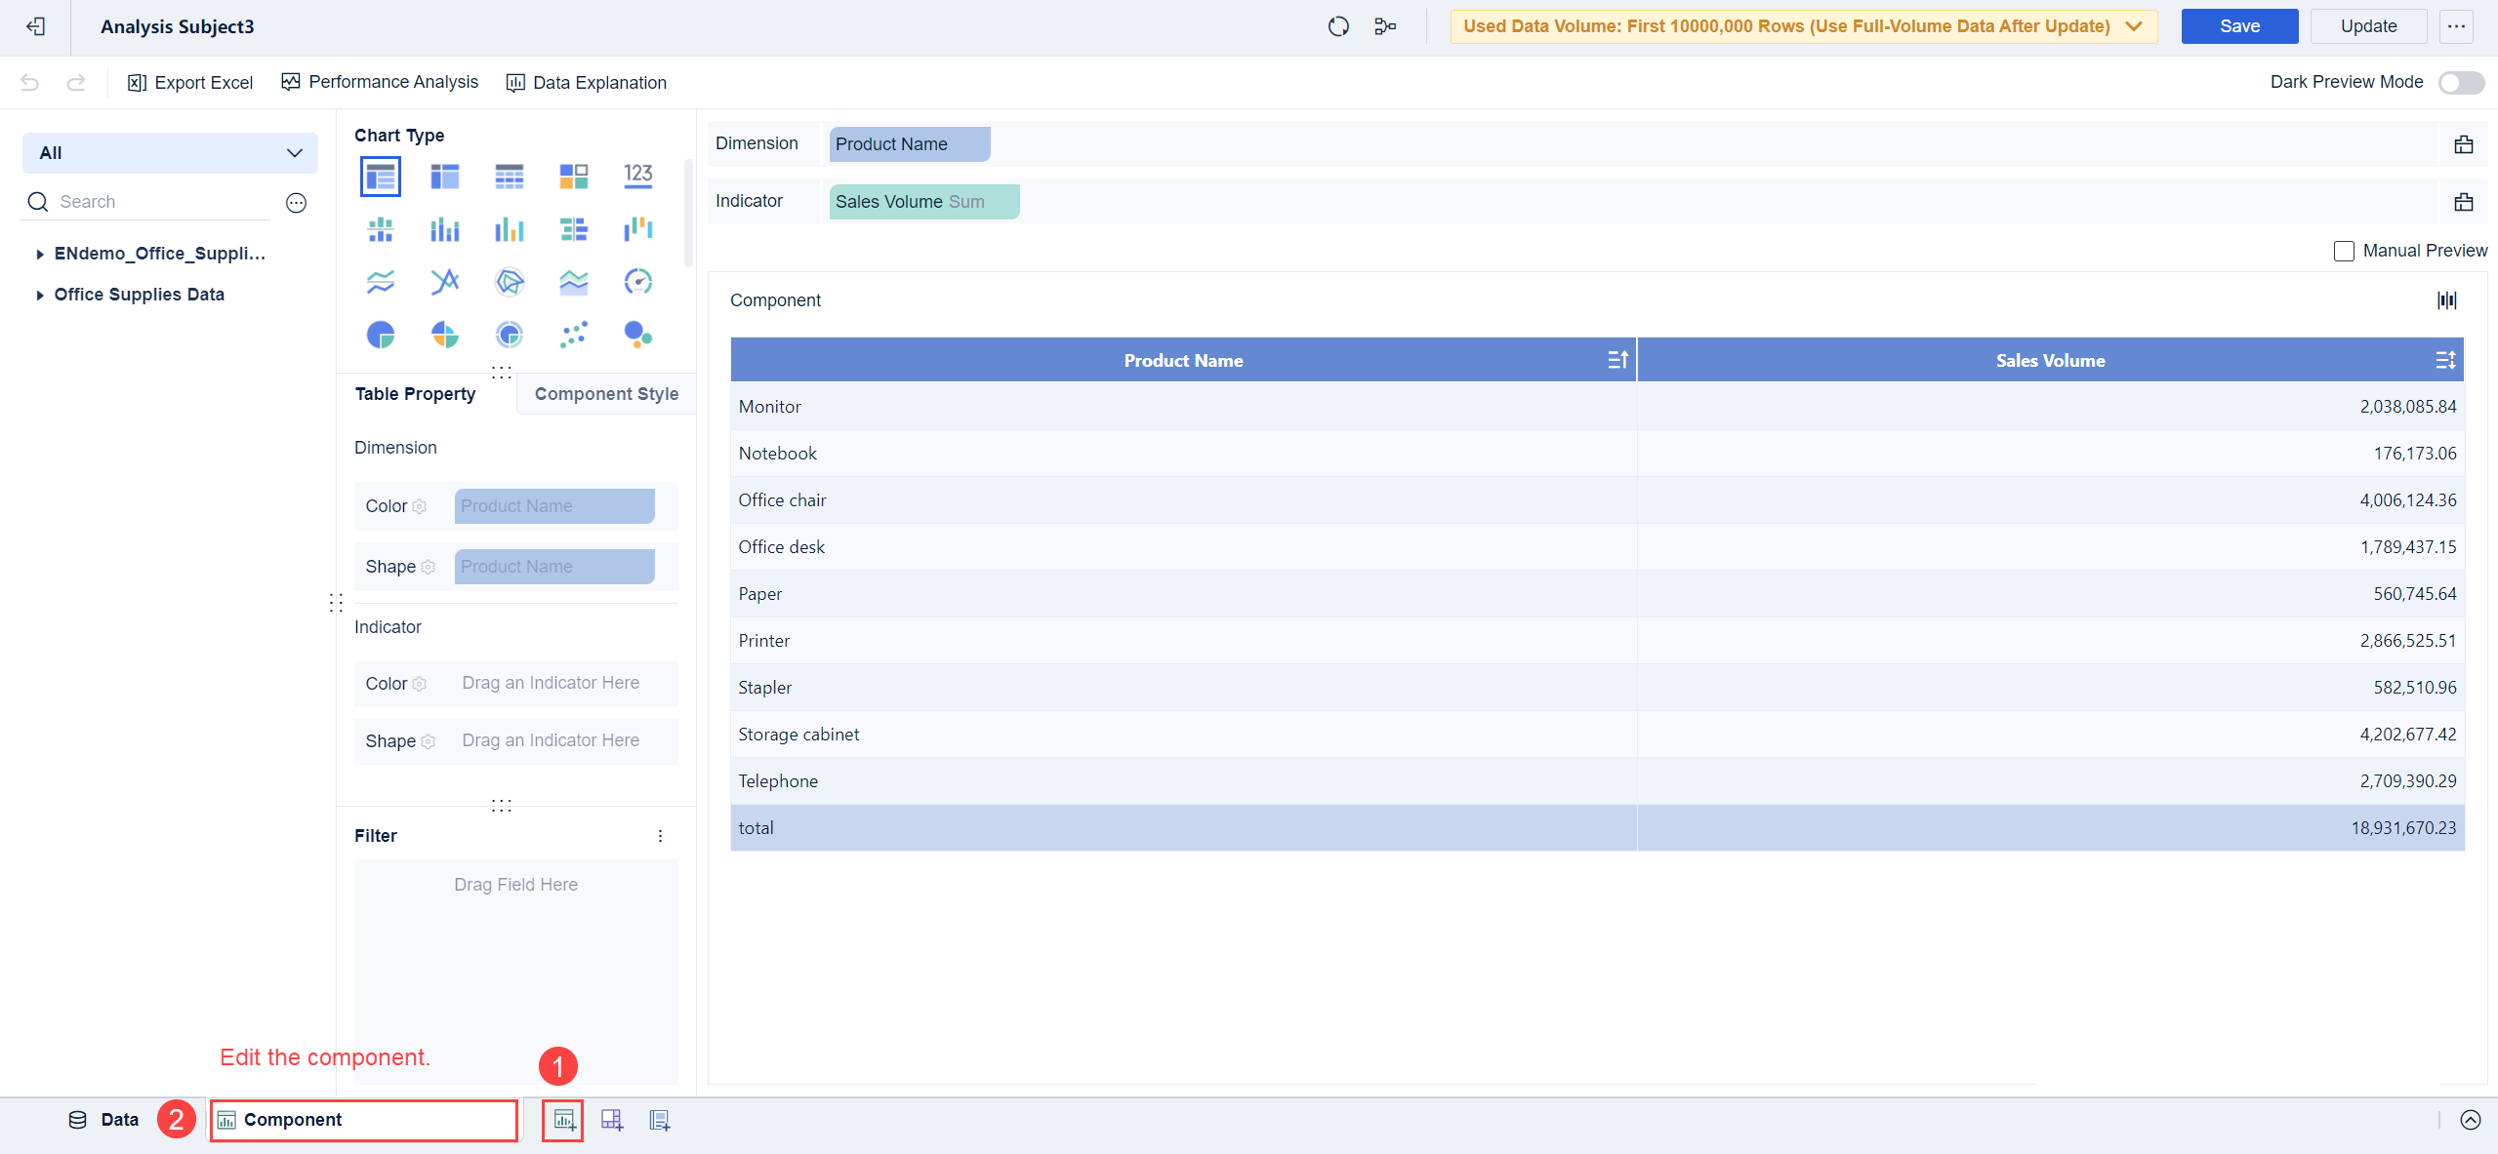Choose the scatter plot chart type
Viewport: 2498px width, 1154px height.
573,335
